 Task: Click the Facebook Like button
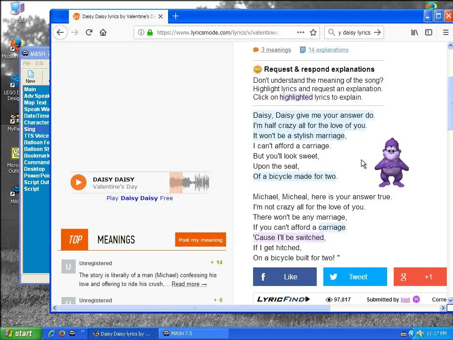point(285,277)
